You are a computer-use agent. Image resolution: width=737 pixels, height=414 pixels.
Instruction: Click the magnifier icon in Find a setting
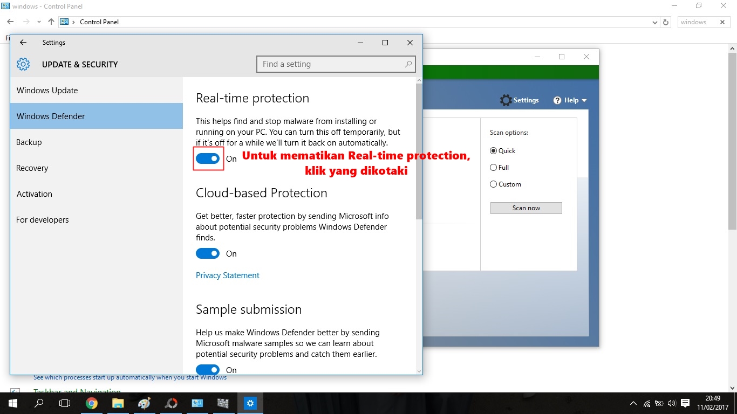pyautogui.click(x=408, y=64)
